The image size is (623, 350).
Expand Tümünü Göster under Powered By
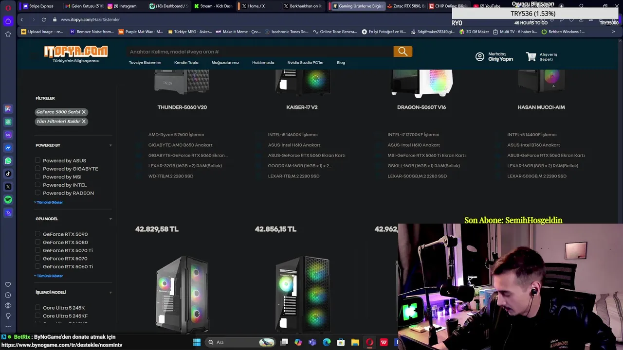coord(49,202)
